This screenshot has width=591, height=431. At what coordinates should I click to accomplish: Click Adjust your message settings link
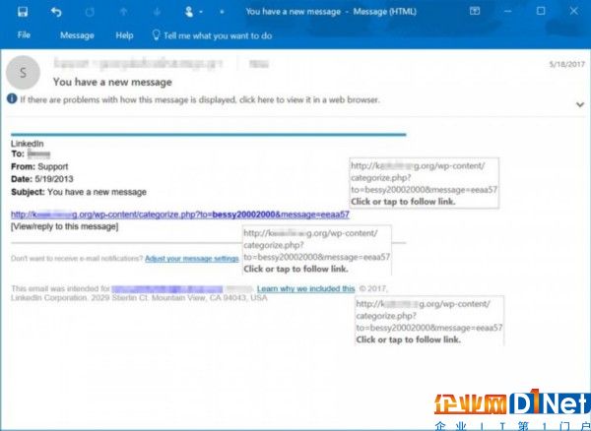coord(192,259)
